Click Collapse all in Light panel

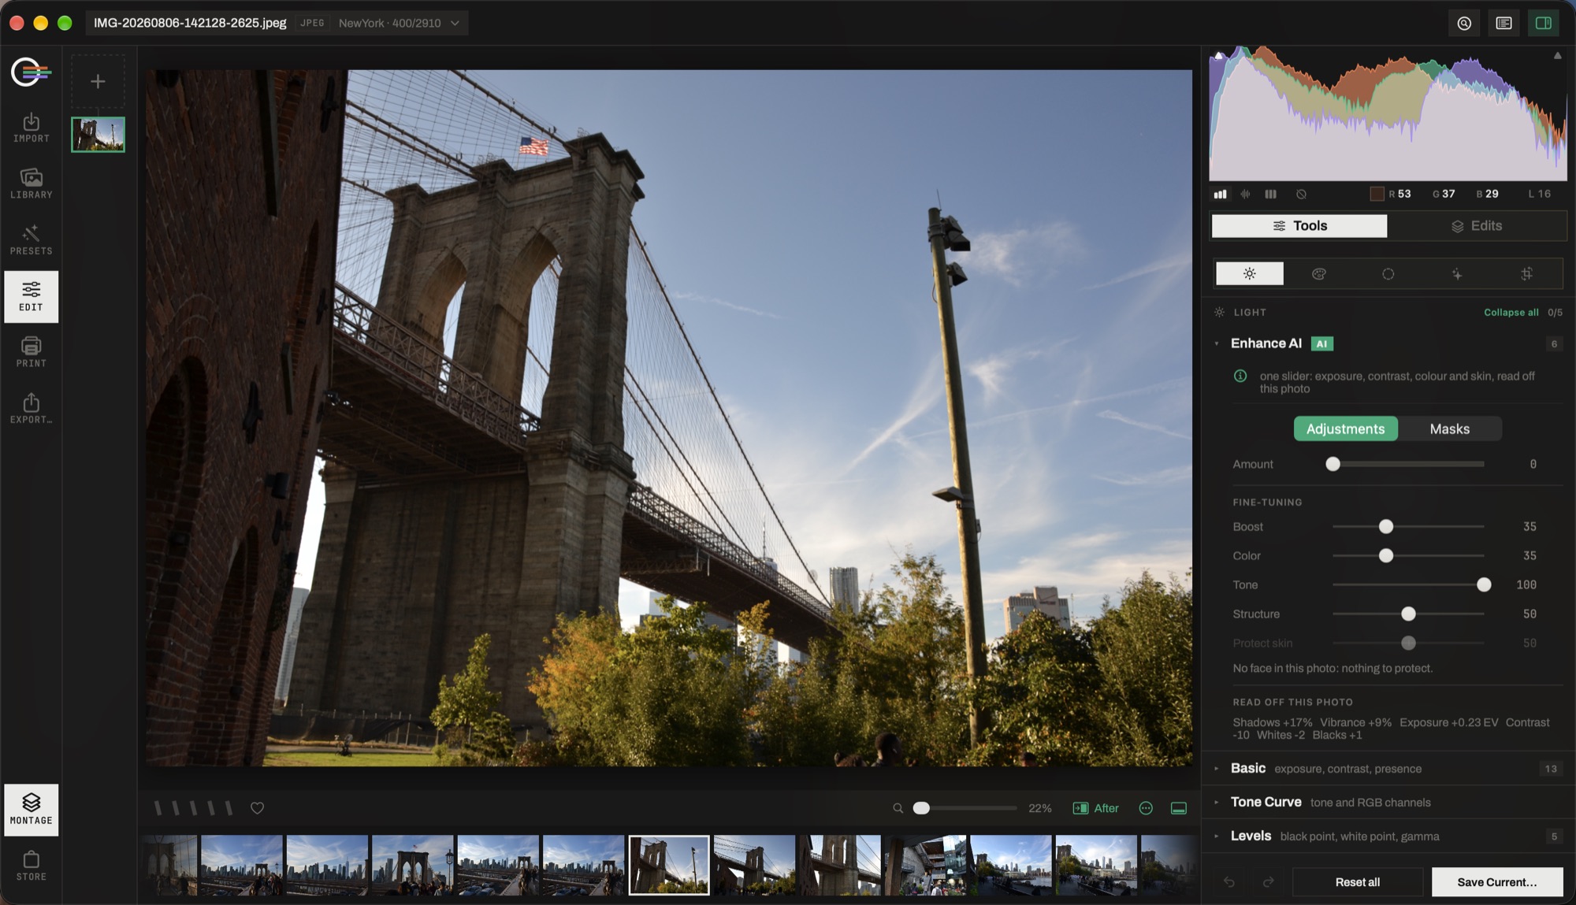(x=1511, y=313)
